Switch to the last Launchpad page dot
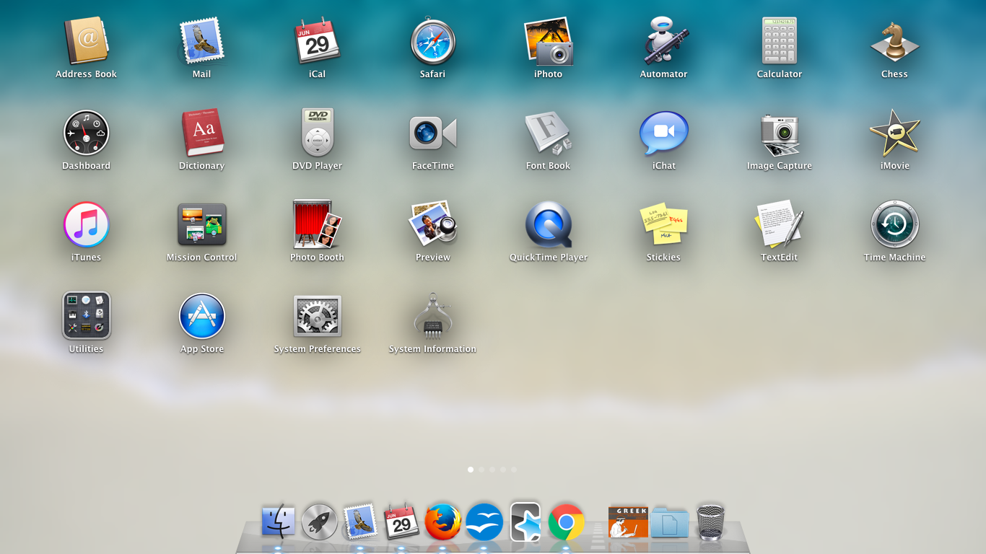 click(514, 470)
